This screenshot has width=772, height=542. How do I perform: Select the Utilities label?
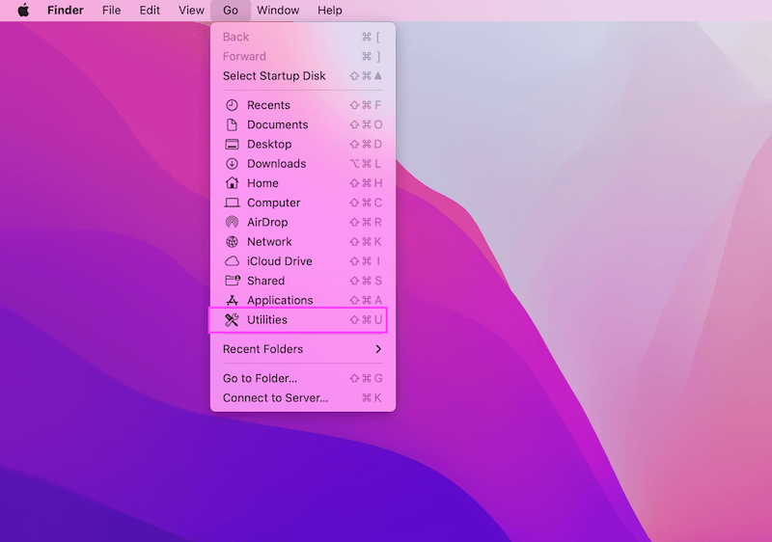coord(267,319)
